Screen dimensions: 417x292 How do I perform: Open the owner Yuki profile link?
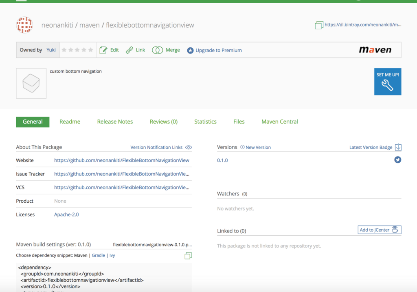[51, 50]
